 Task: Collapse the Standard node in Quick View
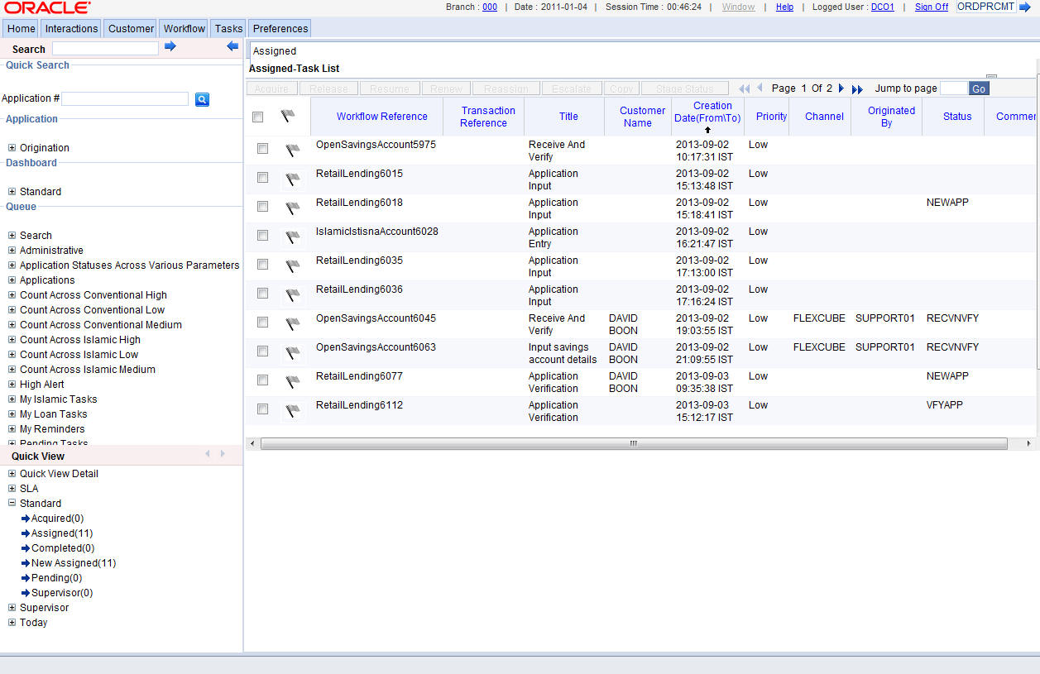(12, 504)
